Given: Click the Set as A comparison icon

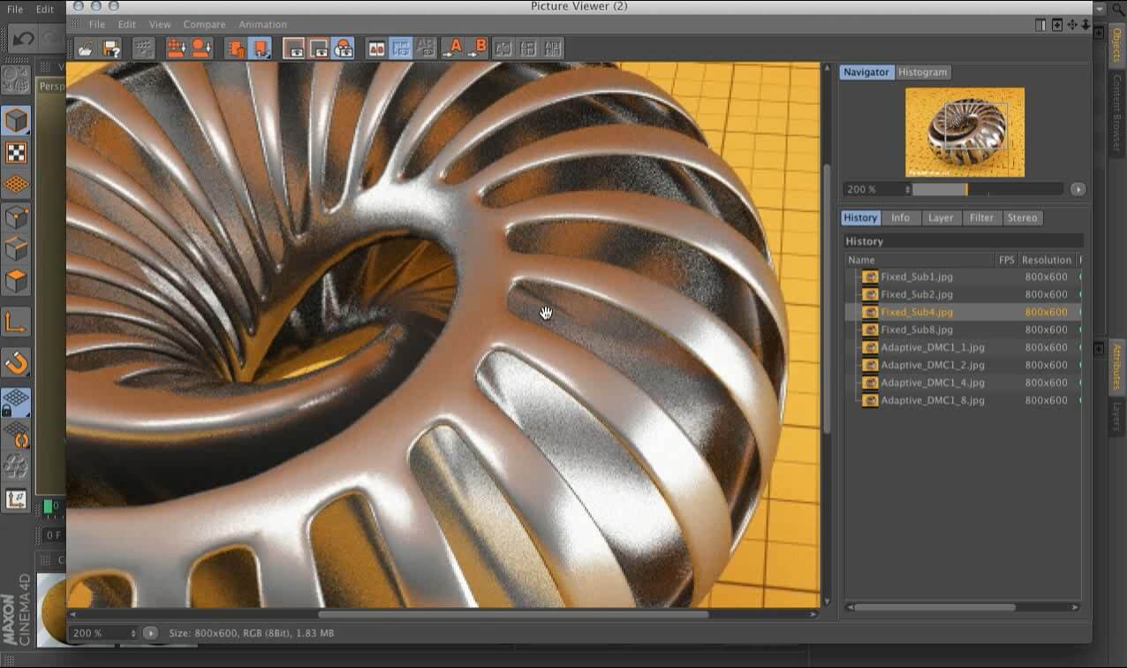Looking at the screenshot, I should coord(451,49).
